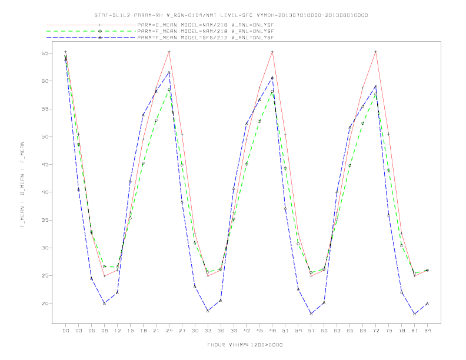Screen dimensions: 466x360
Task: Click x-axis tick label 03
Action: [x=79, y=331]
